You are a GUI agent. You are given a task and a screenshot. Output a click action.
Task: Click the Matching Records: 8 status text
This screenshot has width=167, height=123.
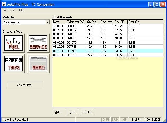[x=15, y=120]
